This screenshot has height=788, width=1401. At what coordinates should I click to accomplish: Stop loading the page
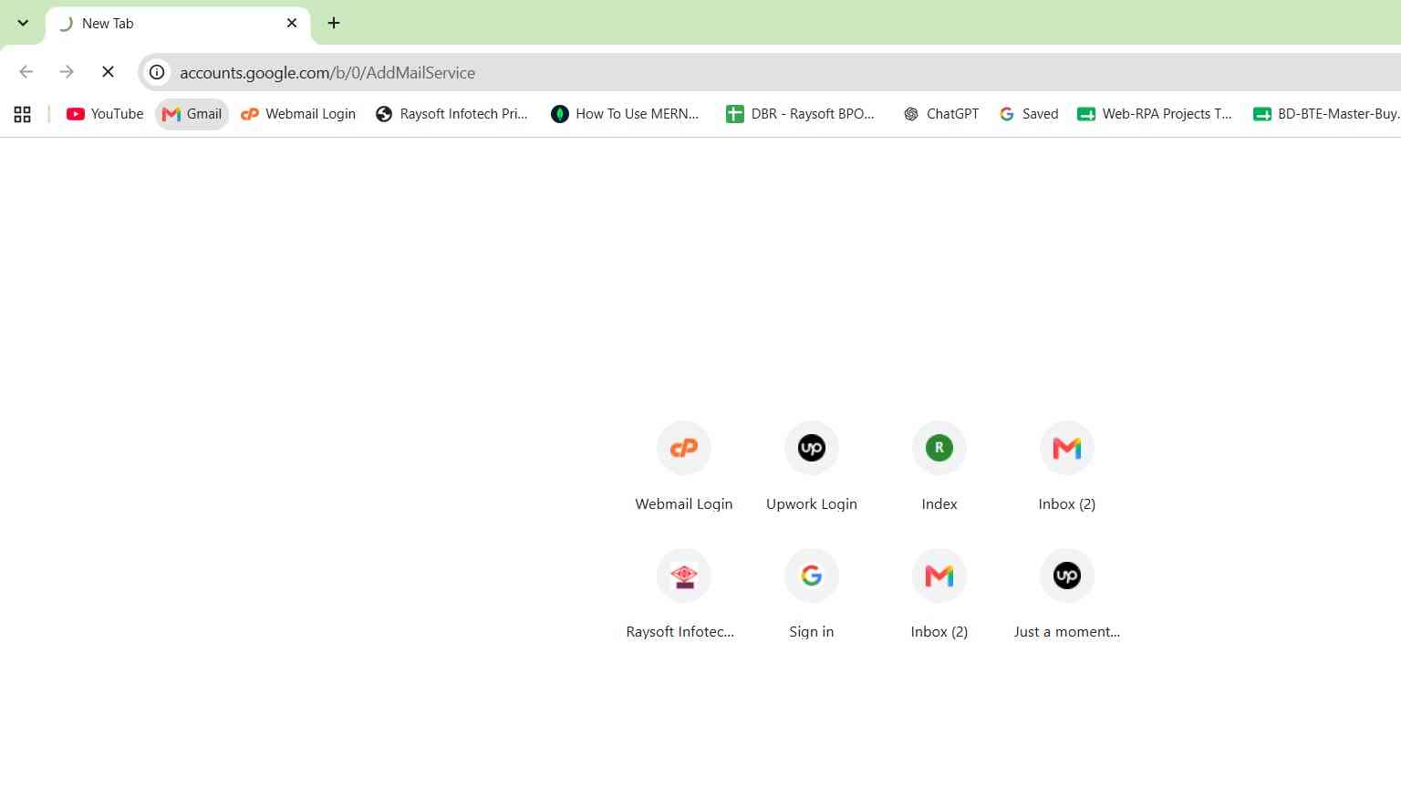coord(108,72)
